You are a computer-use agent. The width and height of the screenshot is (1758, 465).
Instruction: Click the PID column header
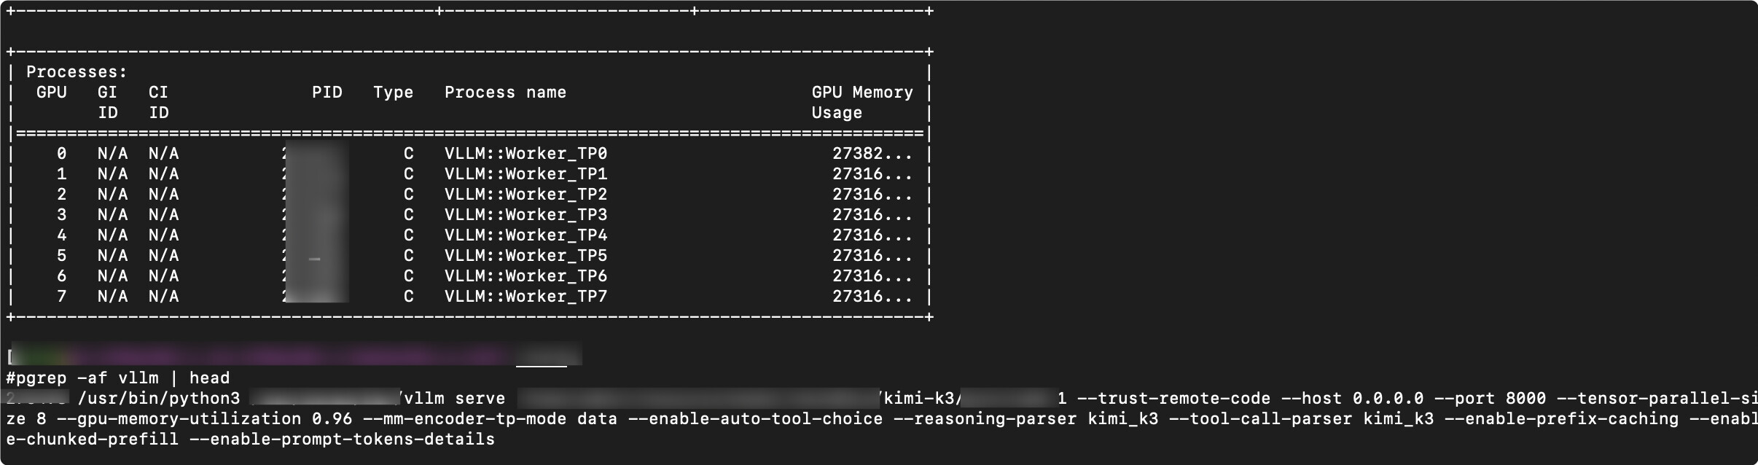pos(327,93)
